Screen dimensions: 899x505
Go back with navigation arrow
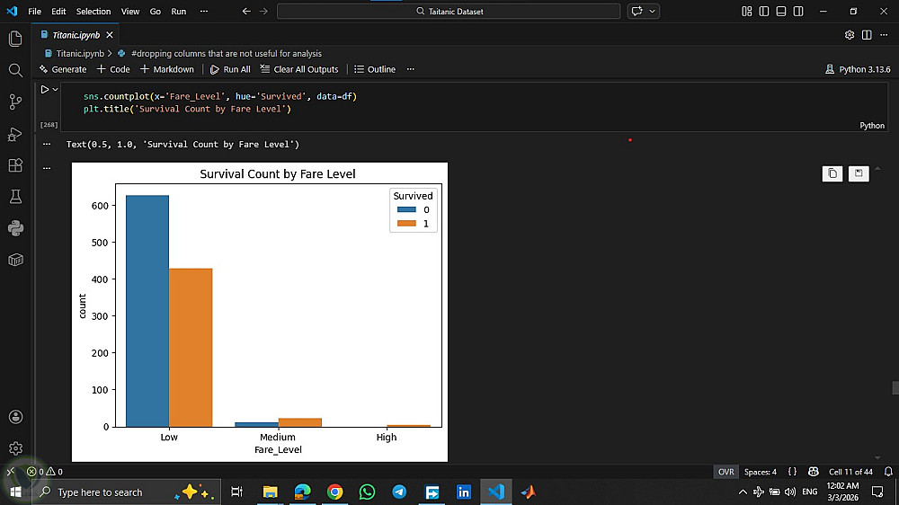point(246,12)
